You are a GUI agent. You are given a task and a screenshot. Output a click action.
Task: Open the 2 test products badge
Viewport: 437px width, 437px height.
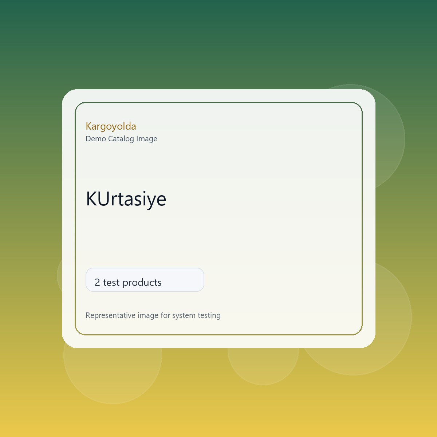tap(145, 280)
